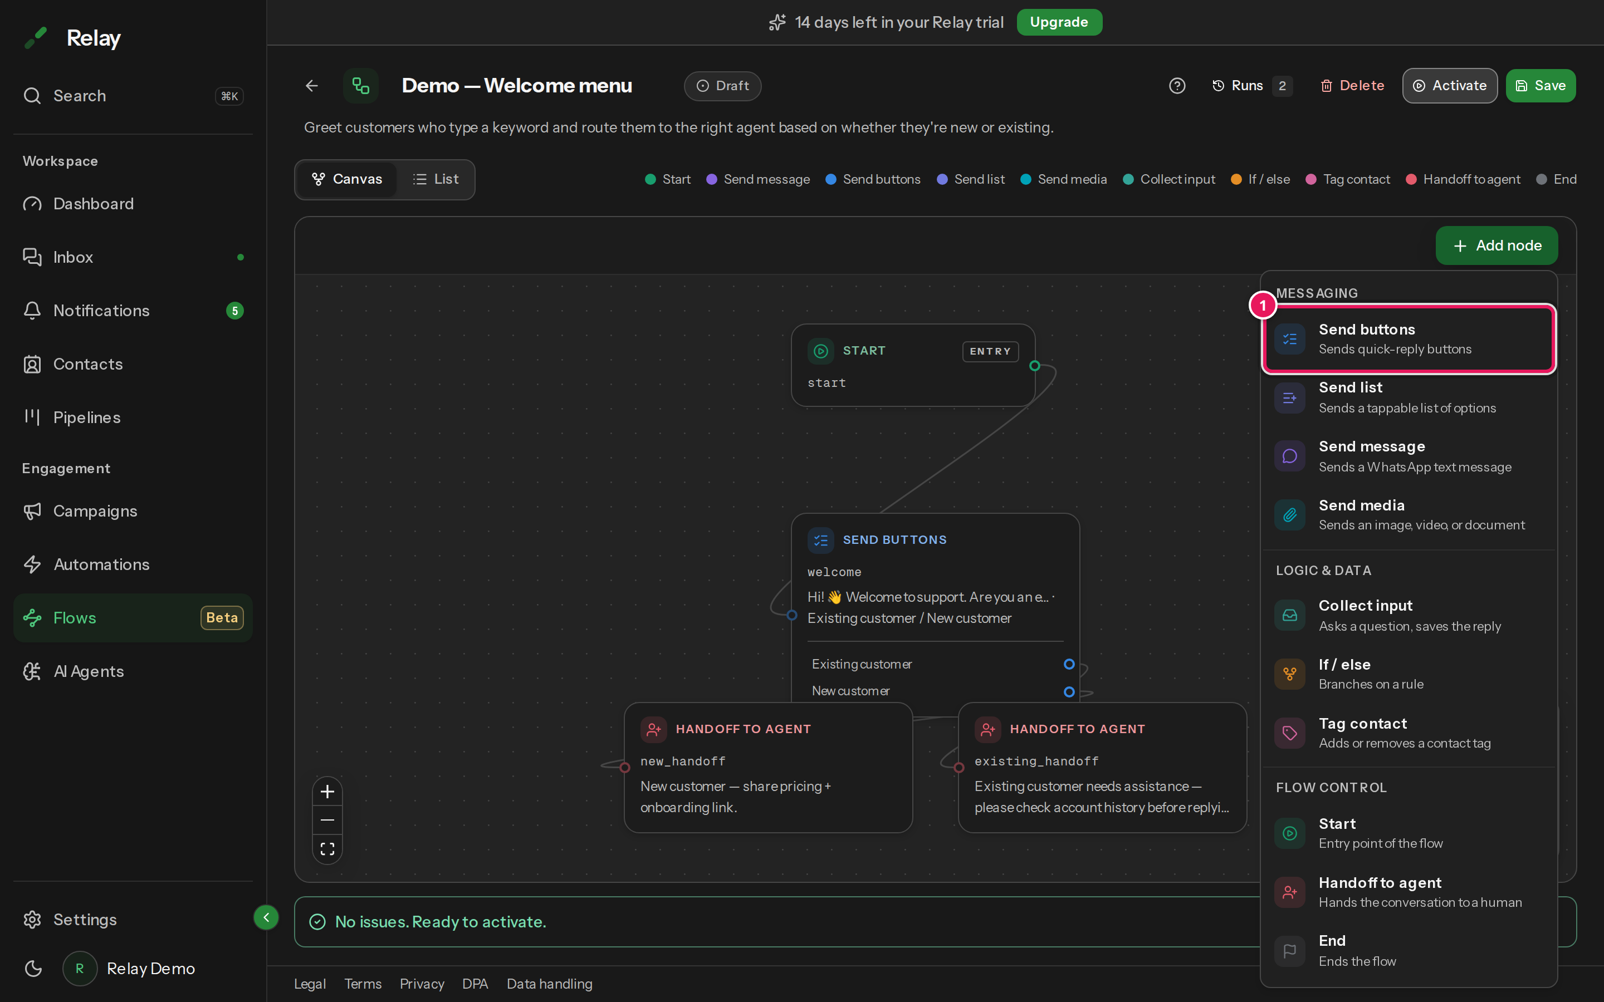Select the new_handoff node
1604x1002 pixels.
point(768,768)
